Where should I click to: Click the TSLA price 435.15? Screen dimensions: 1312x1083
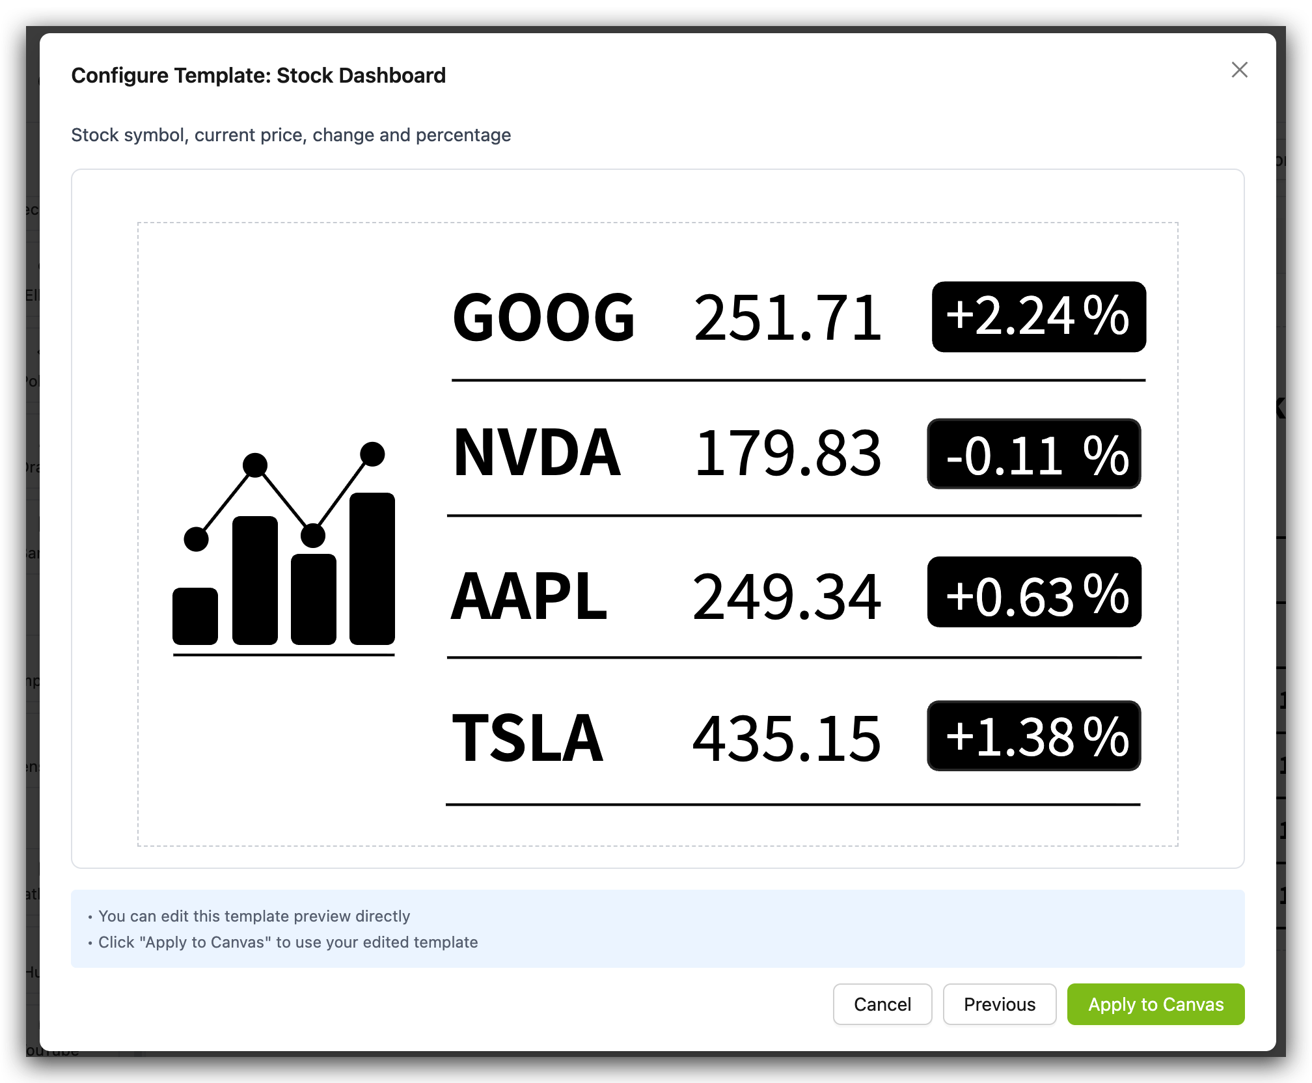click(x=786, y=738)
